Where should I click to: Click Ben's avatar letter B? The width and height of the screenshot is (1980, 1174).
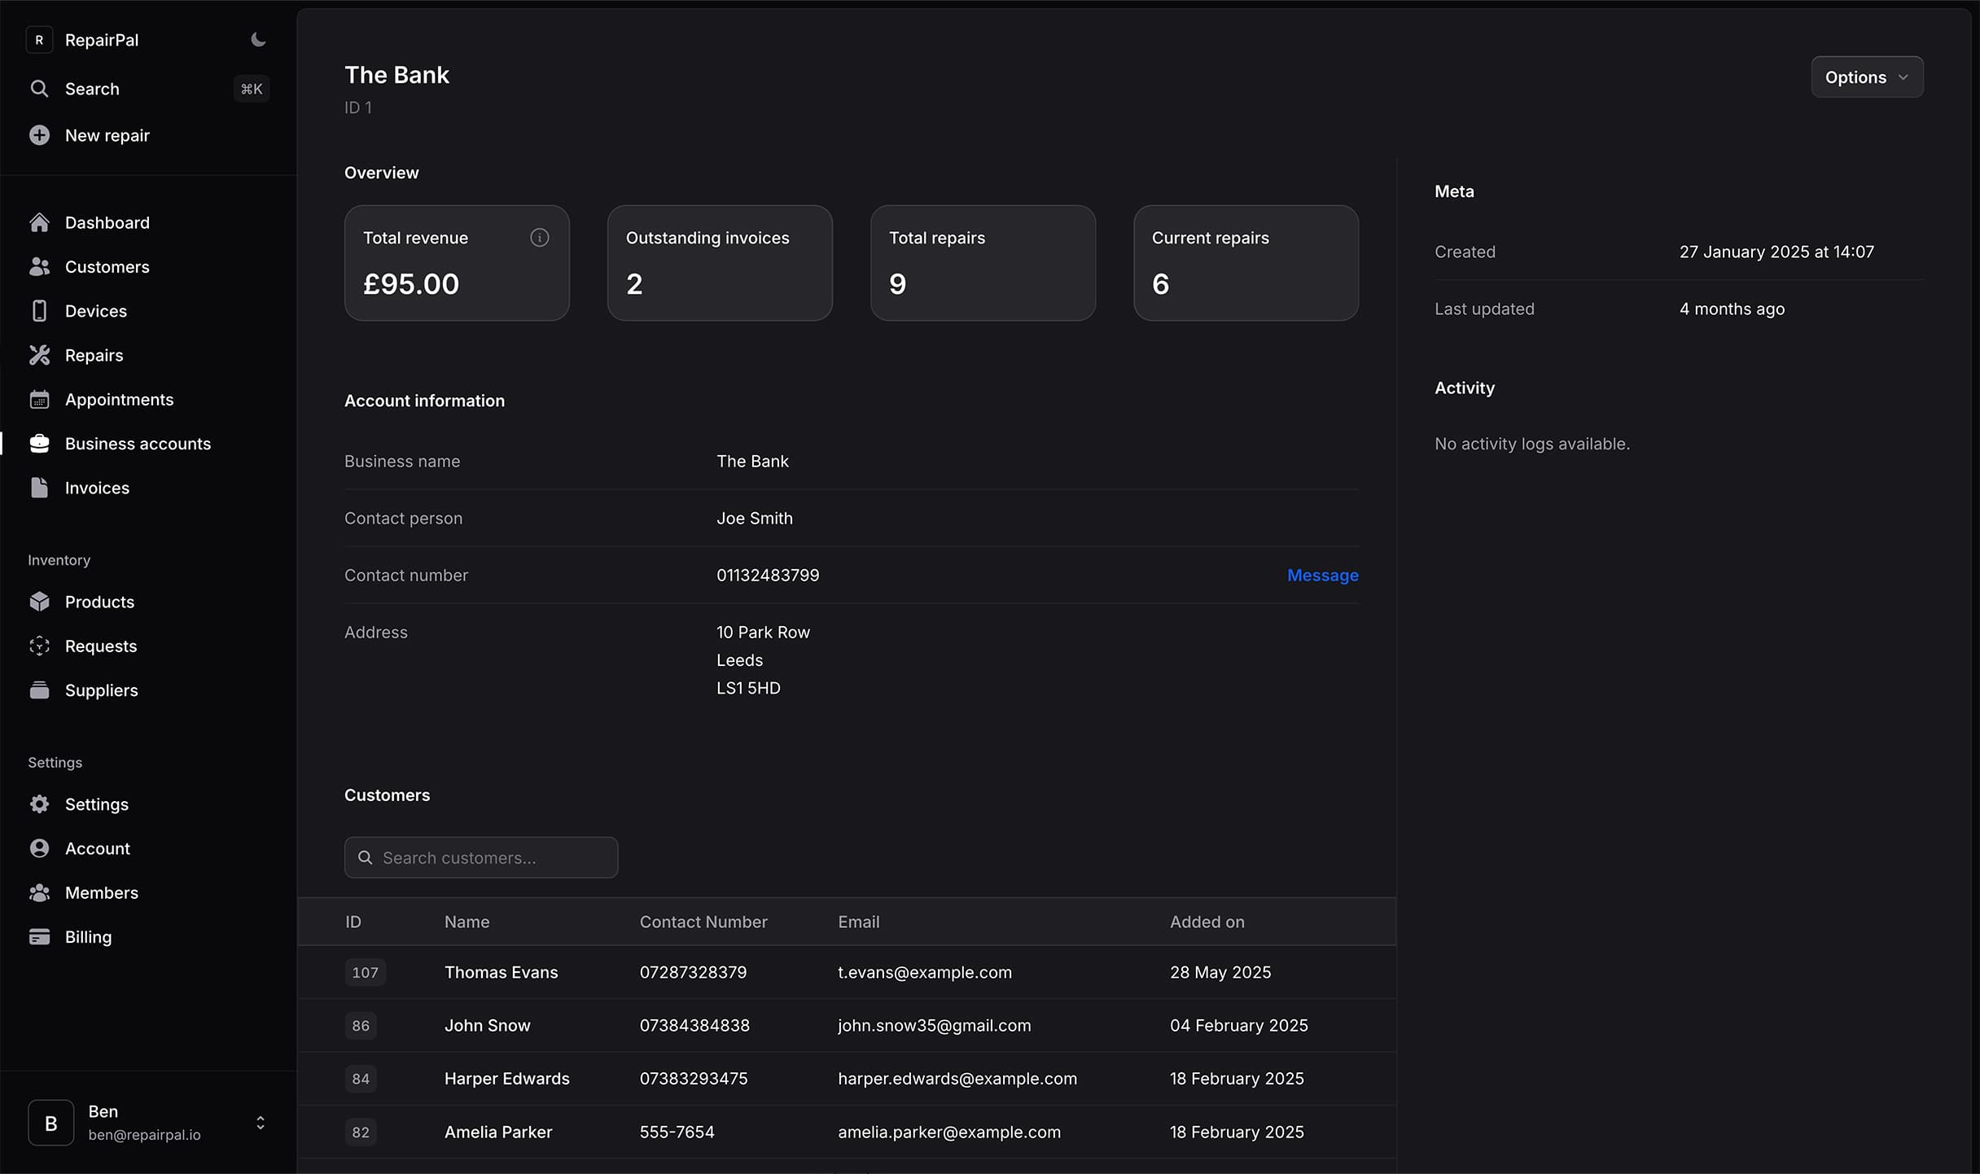(x=50, y=1124)
